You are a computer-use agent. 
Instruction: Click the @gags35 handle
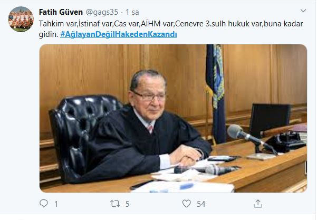[102, 12]
